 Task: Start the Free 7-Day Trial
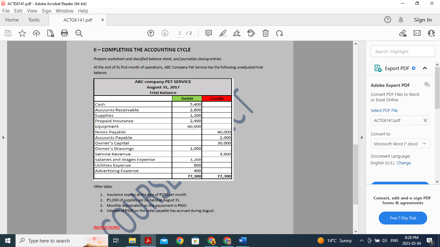coord(403,218)
